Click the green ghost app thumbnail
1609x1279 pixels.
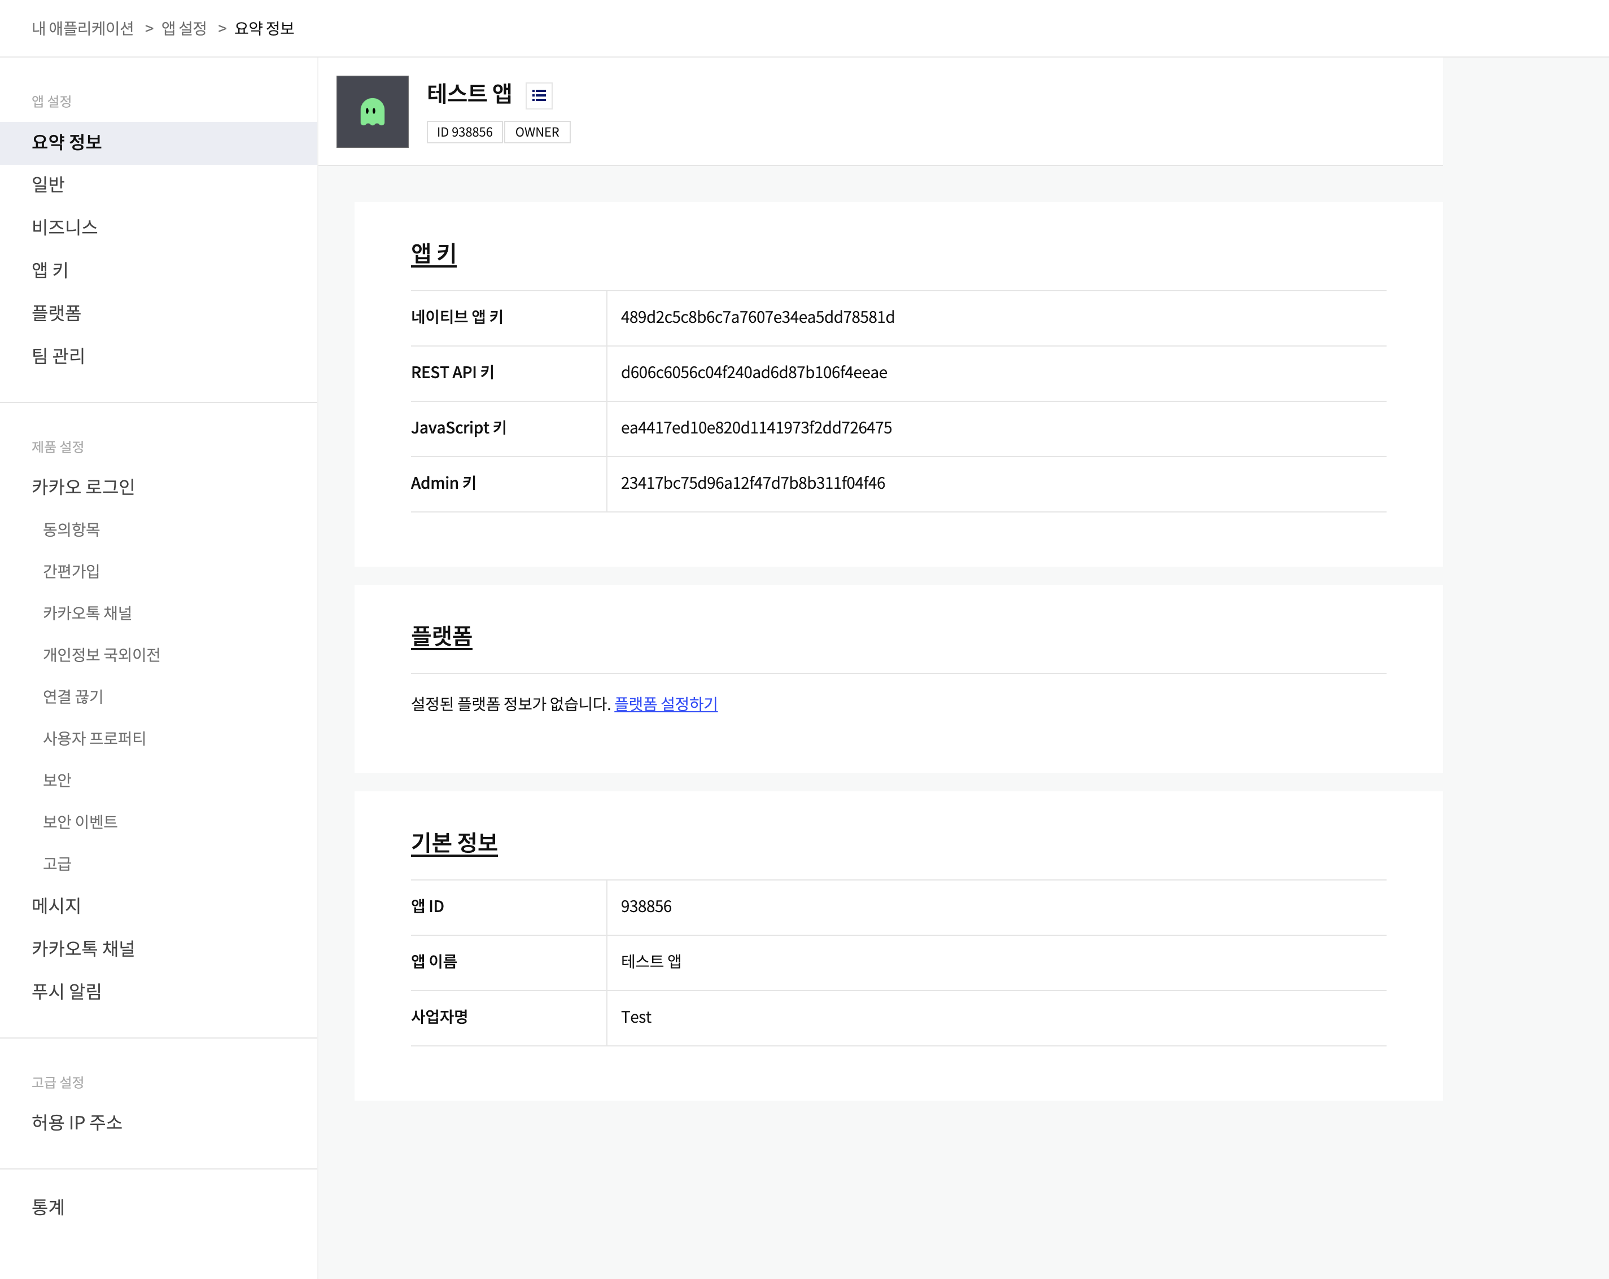(371, 112)
